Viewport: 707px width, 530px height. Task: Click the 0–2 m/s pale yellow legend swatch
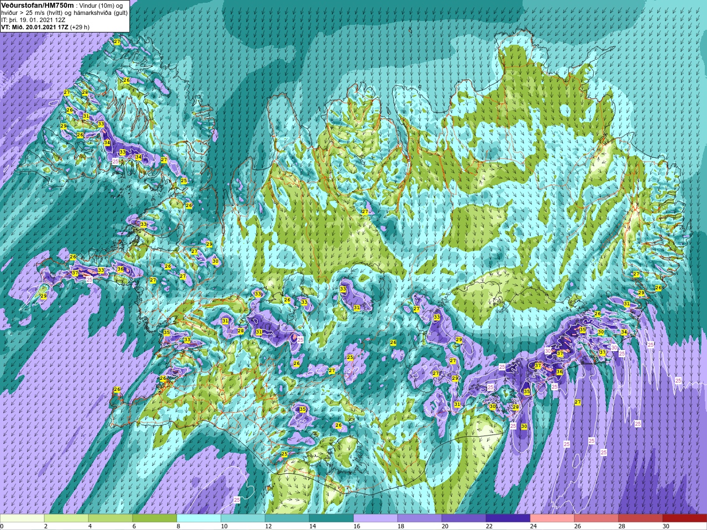[22, 518]
